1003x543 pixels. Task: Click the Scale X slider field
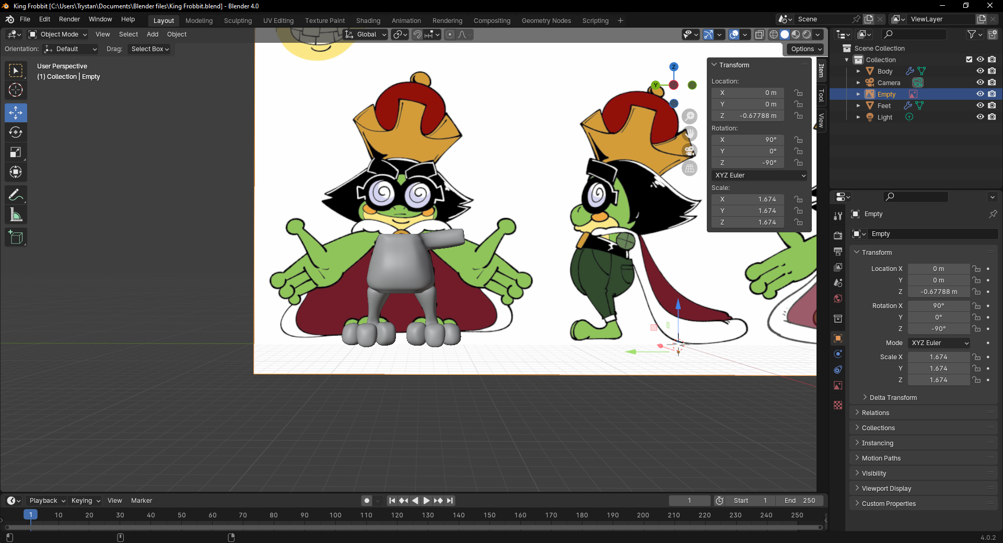(938, 357)
